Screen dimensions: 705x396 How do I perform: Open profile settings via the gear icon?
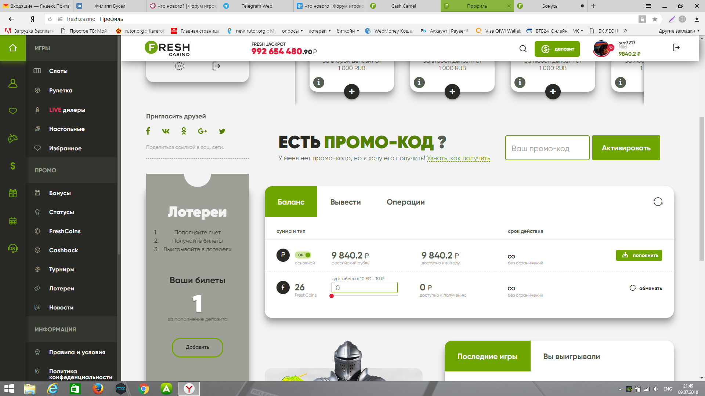pos(179,66)
